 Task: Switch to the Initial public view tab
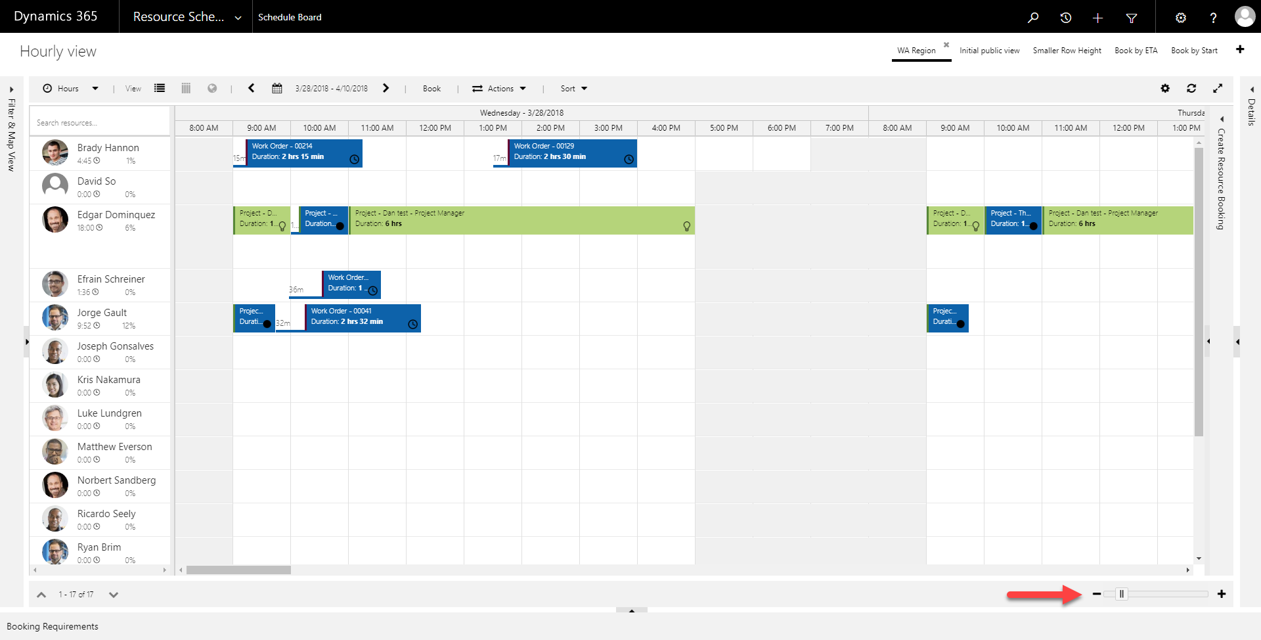coord(990,51)
